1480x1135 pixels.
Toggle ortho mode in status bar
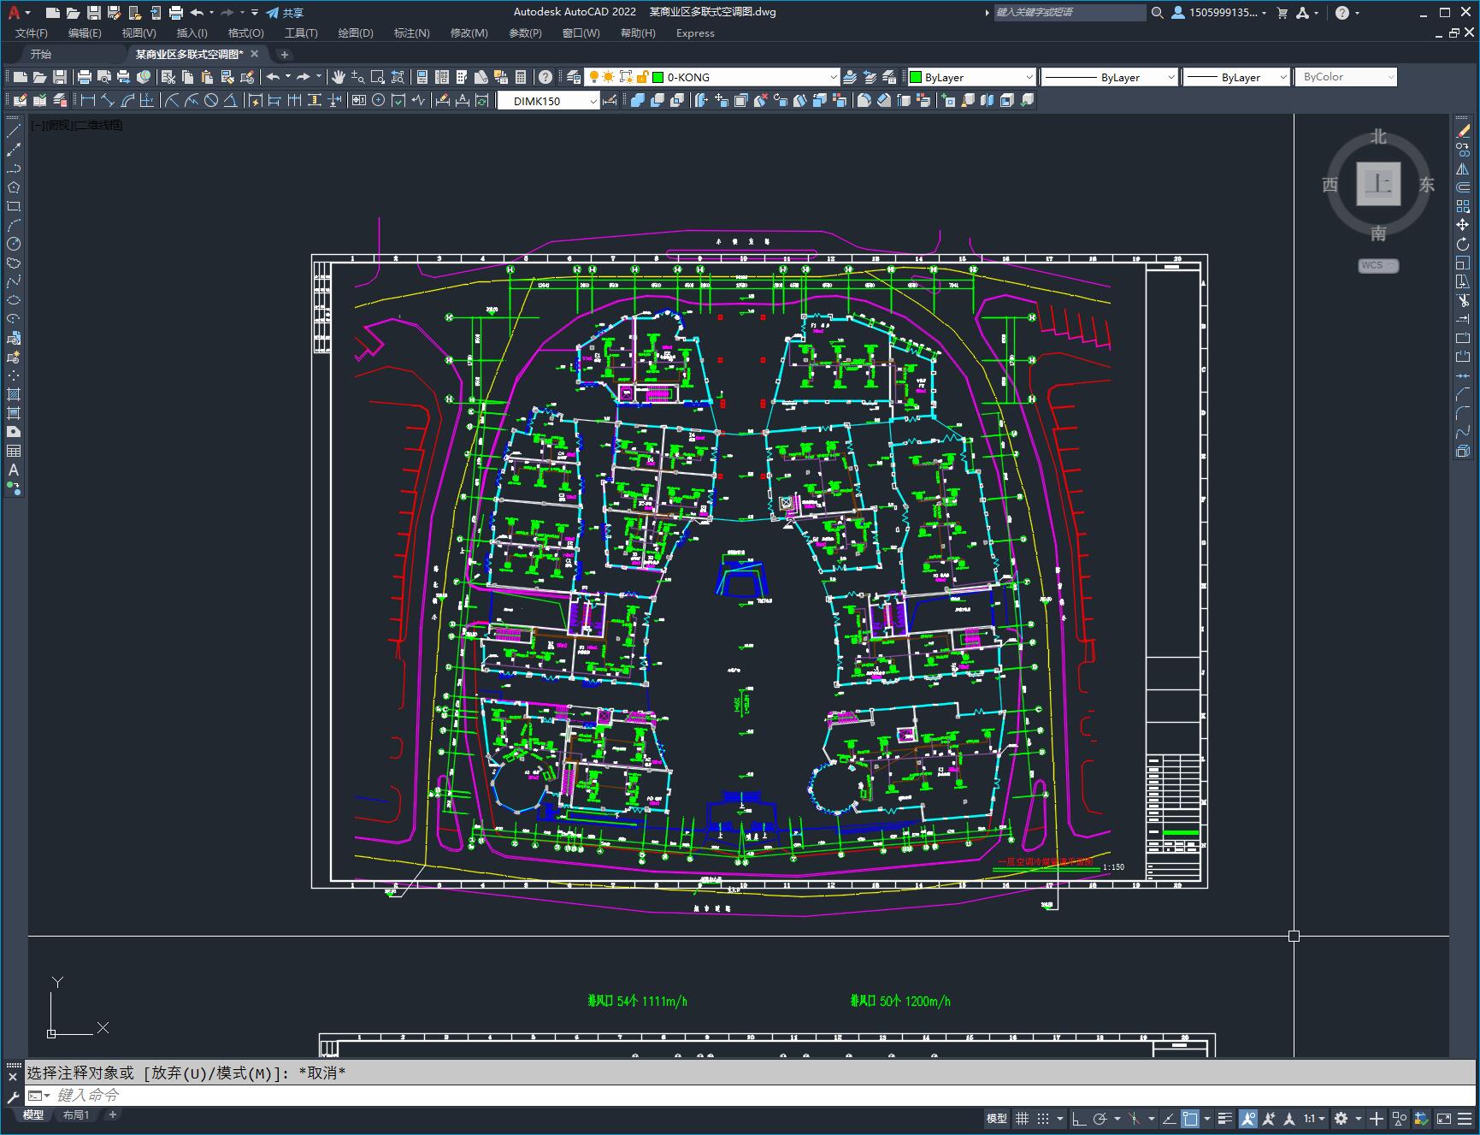1079,1118
